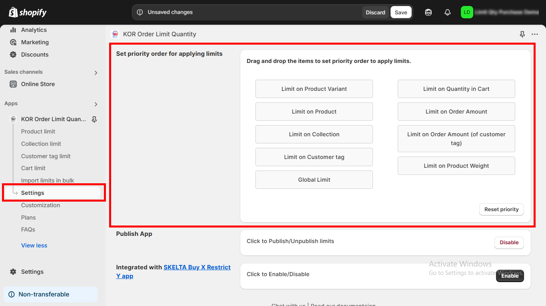The height and width of the screenshot is (306, 546).
Task: Expand the Sales channels section
Action: point(96,73)
